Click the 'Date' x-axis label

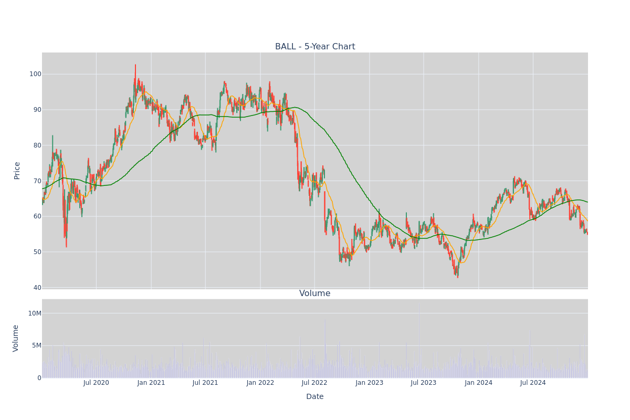[315, 396]
